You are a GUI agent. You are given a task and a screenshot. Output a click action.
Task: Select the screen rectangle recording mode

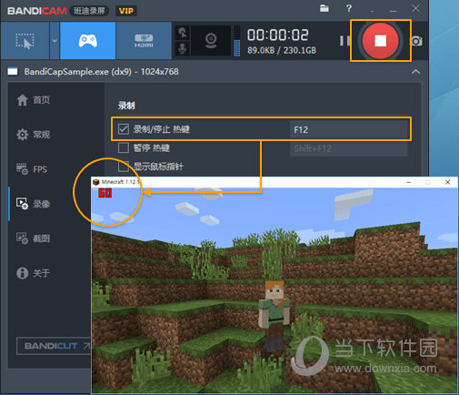[x=25, y=41]
